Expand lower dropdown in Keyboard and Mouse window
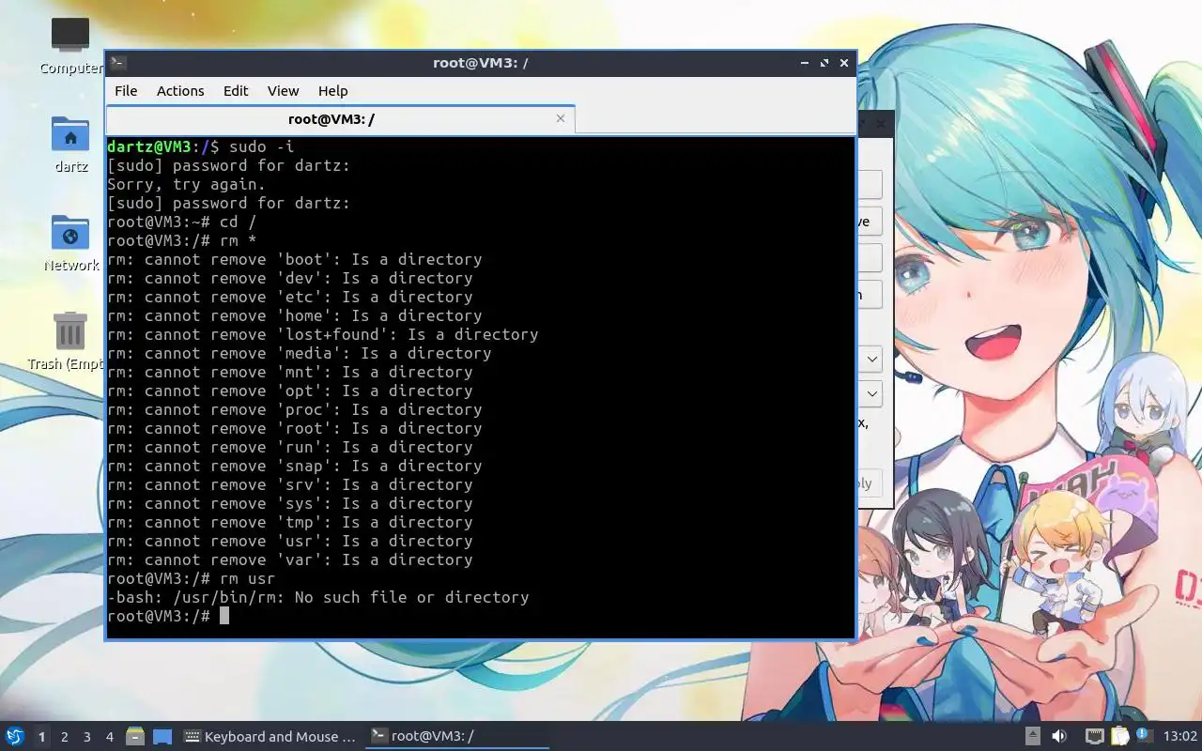This screenshot has width=1202, height=751. (x=871, y=393)
